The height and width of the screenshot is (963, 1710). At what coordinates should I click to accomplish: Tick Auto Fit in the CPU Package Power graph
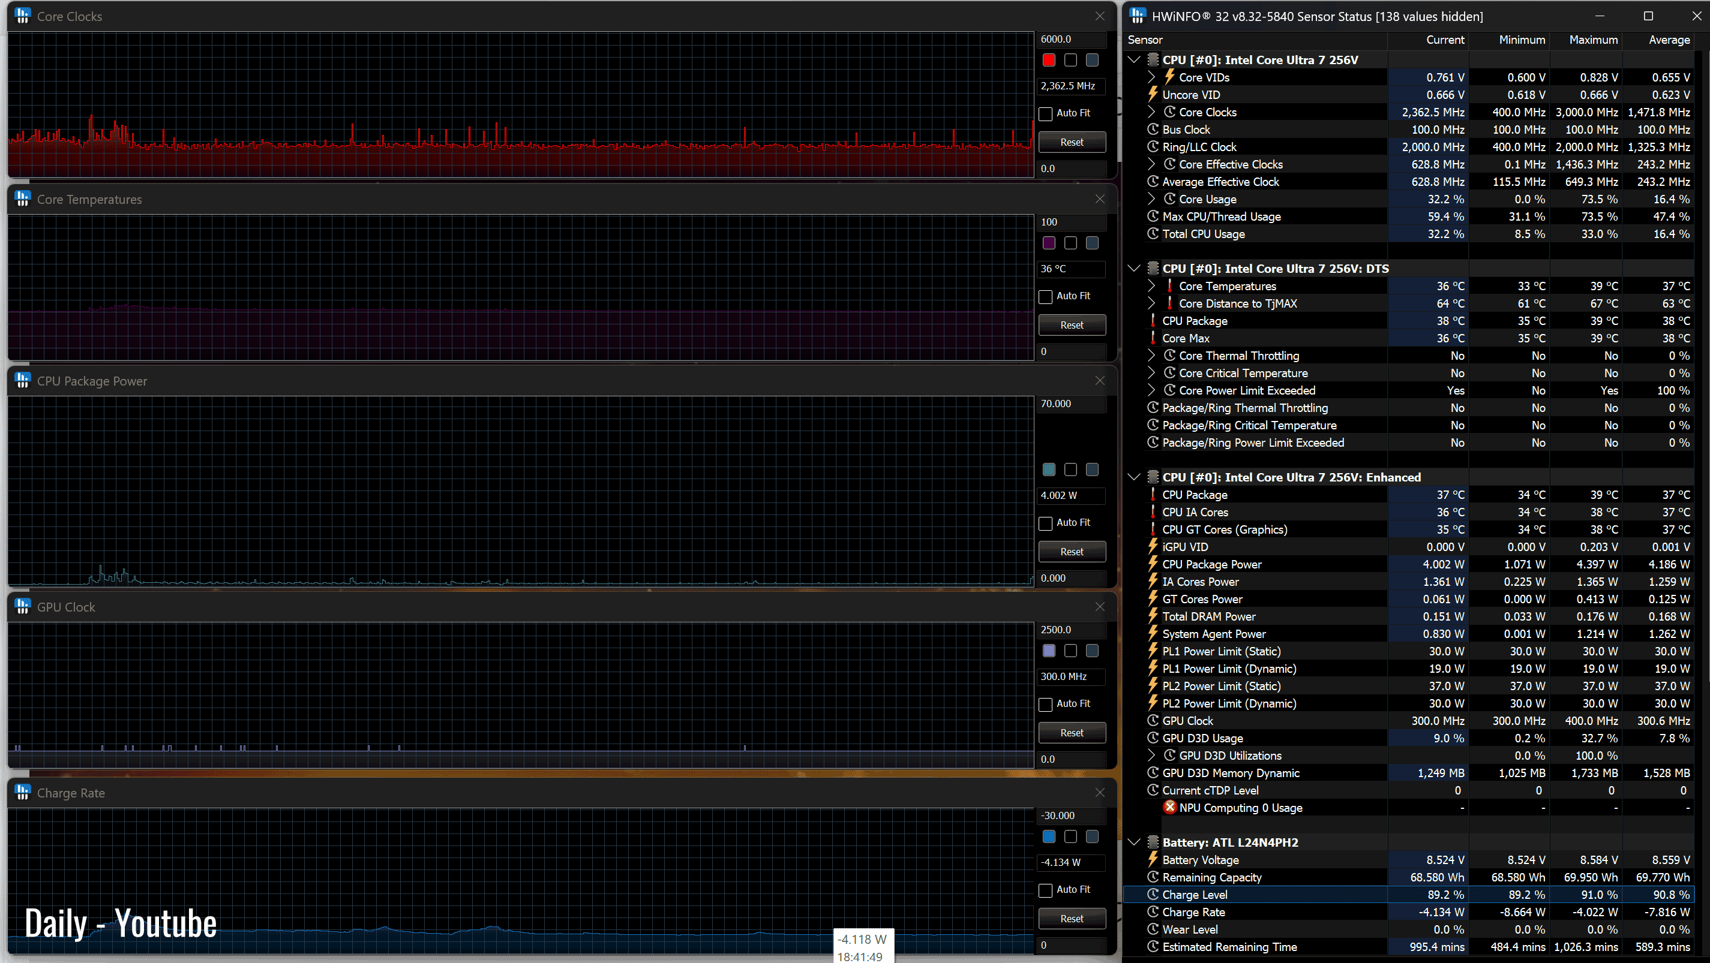(x=1046, y=523)
